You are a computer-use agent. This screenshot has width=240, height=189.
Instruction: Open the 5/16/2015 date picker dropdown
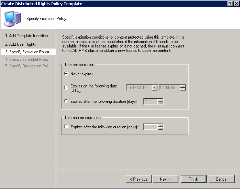click(155, 88)
